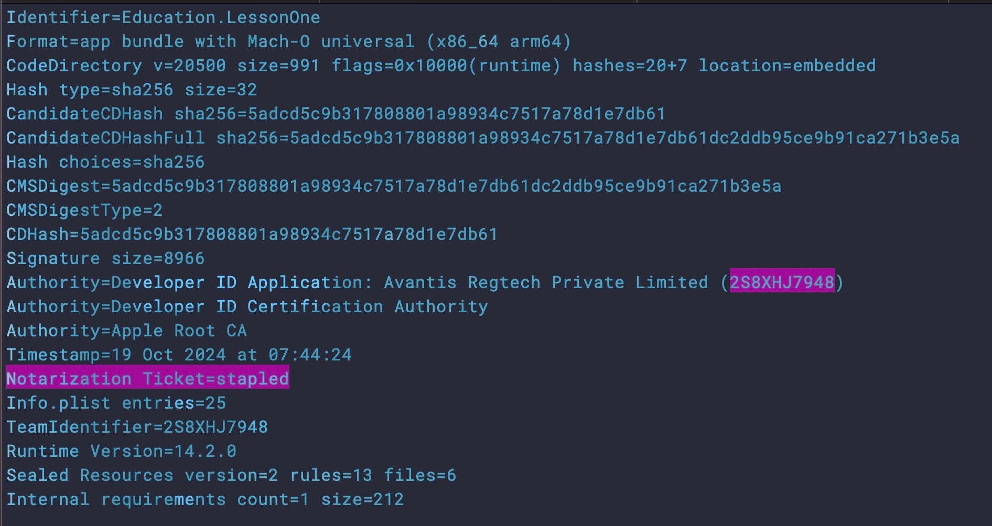
Task: Click the CandidateCDHashFull line
Action: click(482, 138)
